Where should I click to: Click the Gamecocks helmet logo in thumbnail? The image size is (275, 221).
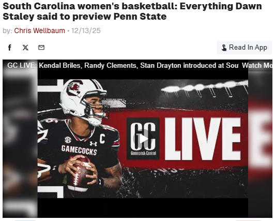point(74,88)
